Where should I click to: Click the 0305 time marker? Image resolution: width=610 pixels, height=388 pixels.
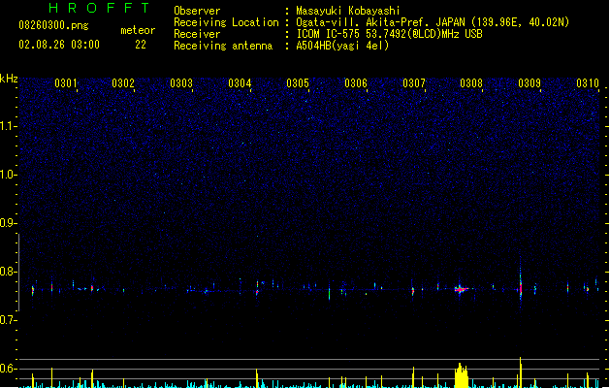pos(298,83)
